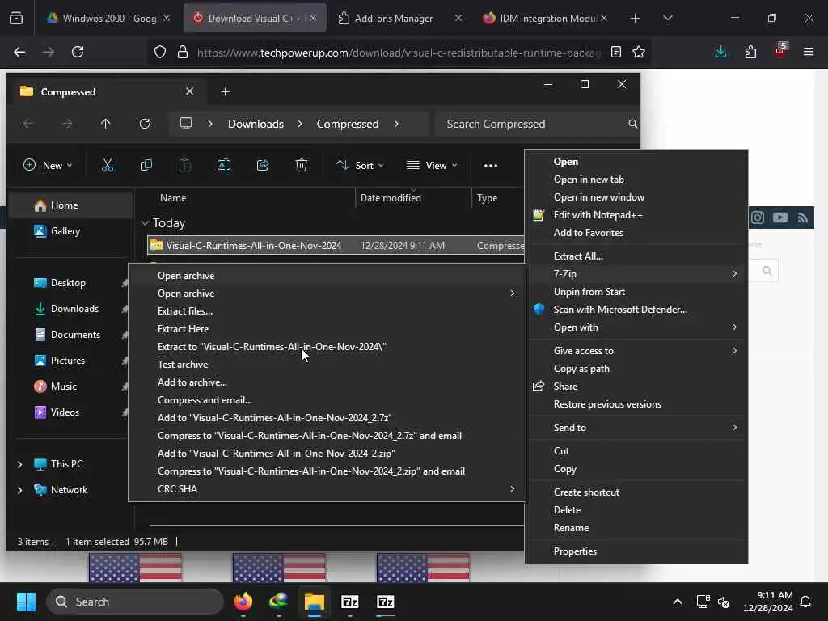Viewport: 828px width, 621px height.
Task: Open Firefox tab overview icon
Action: [x=16, y=18]
